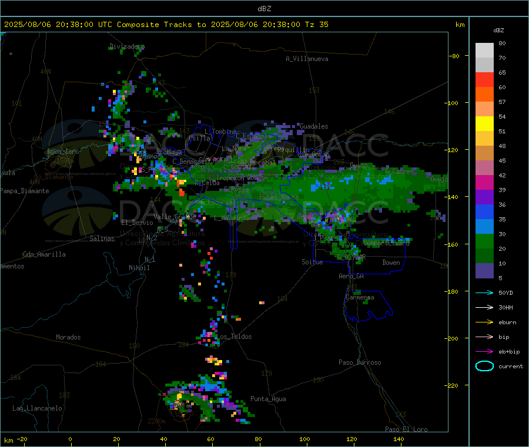Click the '100' tick on bottom axis
Image resolution: width=529 pixels, height=447 pixels.
[304, 439]
